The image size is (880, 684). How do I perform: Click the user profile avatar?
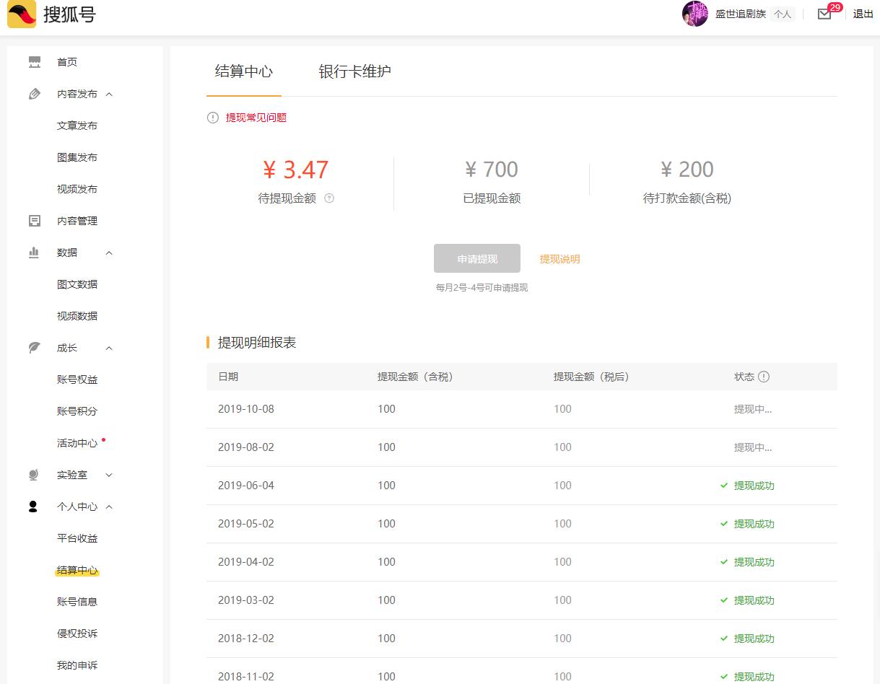pyautogui.click(x=694, y=14)
